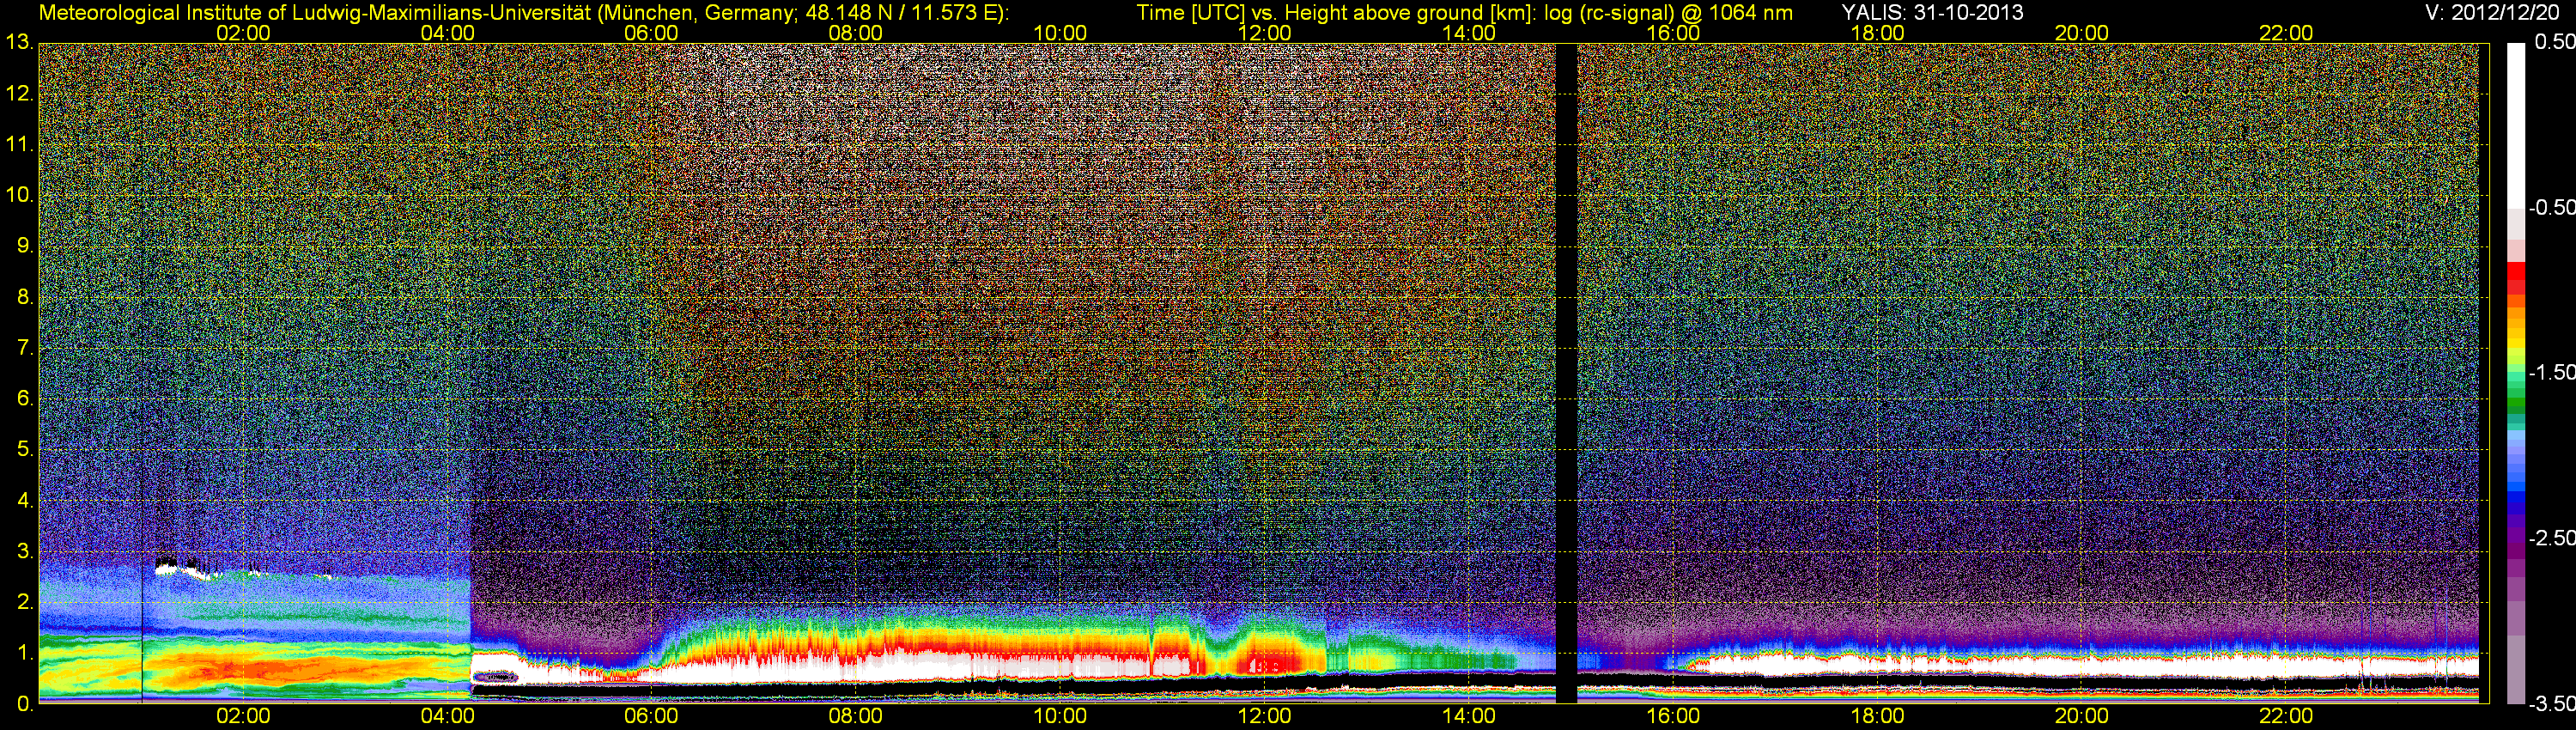Click the 6 km height axis label
Viewport: 2576px width, 730px height.
(x=24, y=399)
